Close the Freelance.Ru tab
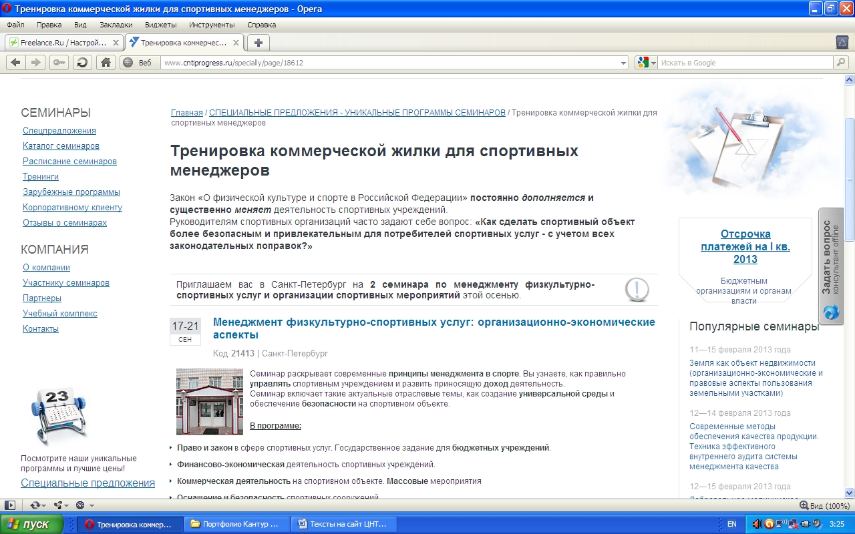Image resolution: width=855 pixels, height=534 pixels. 116,43
